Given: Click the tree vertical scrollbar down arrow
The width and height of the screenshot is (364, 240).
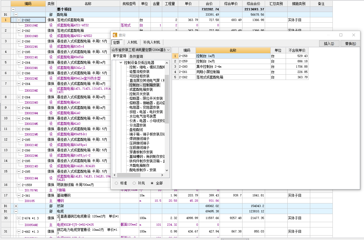Looking at the screenshot, I should (x=167, y=170).
